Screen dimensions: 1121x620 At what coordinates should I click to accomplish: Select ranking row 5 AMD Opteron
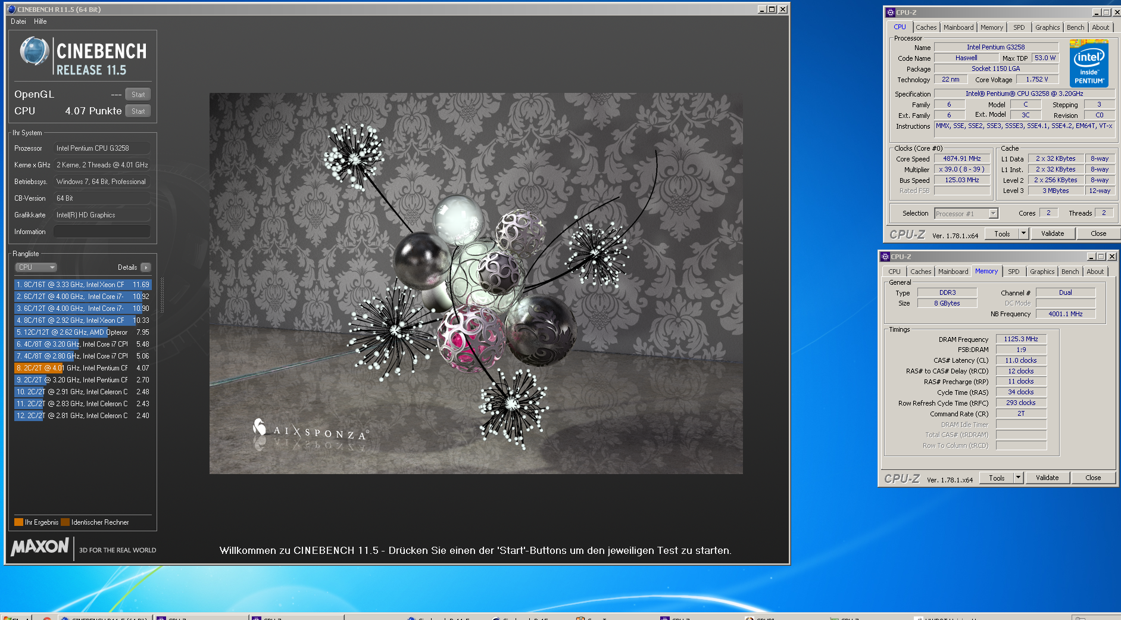click(x=83, y=332)
